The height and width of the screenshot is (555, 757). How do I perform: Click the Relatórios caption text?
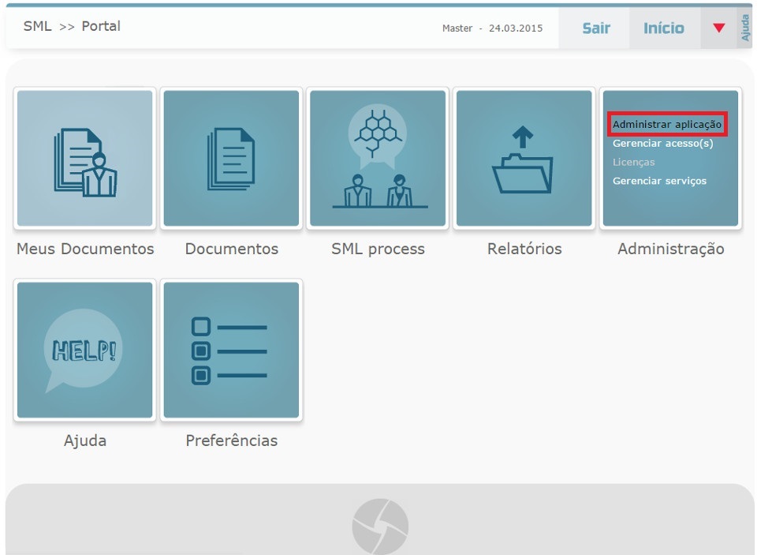click(524, 249)
